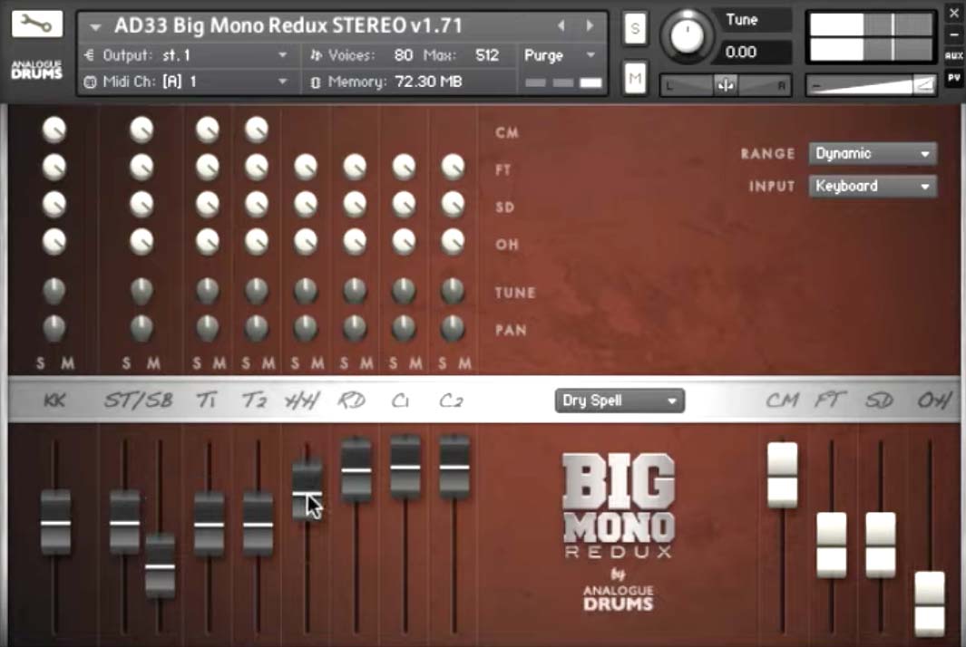Mute the ST/SB snare channel
Viewport: 966px width, 647px height.
point(153,363)
